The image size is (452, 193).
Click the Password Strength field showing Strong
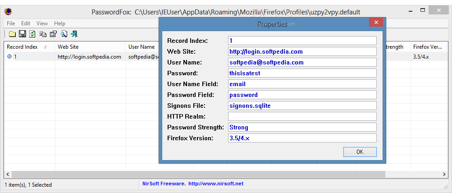click(x=302, y=127)
